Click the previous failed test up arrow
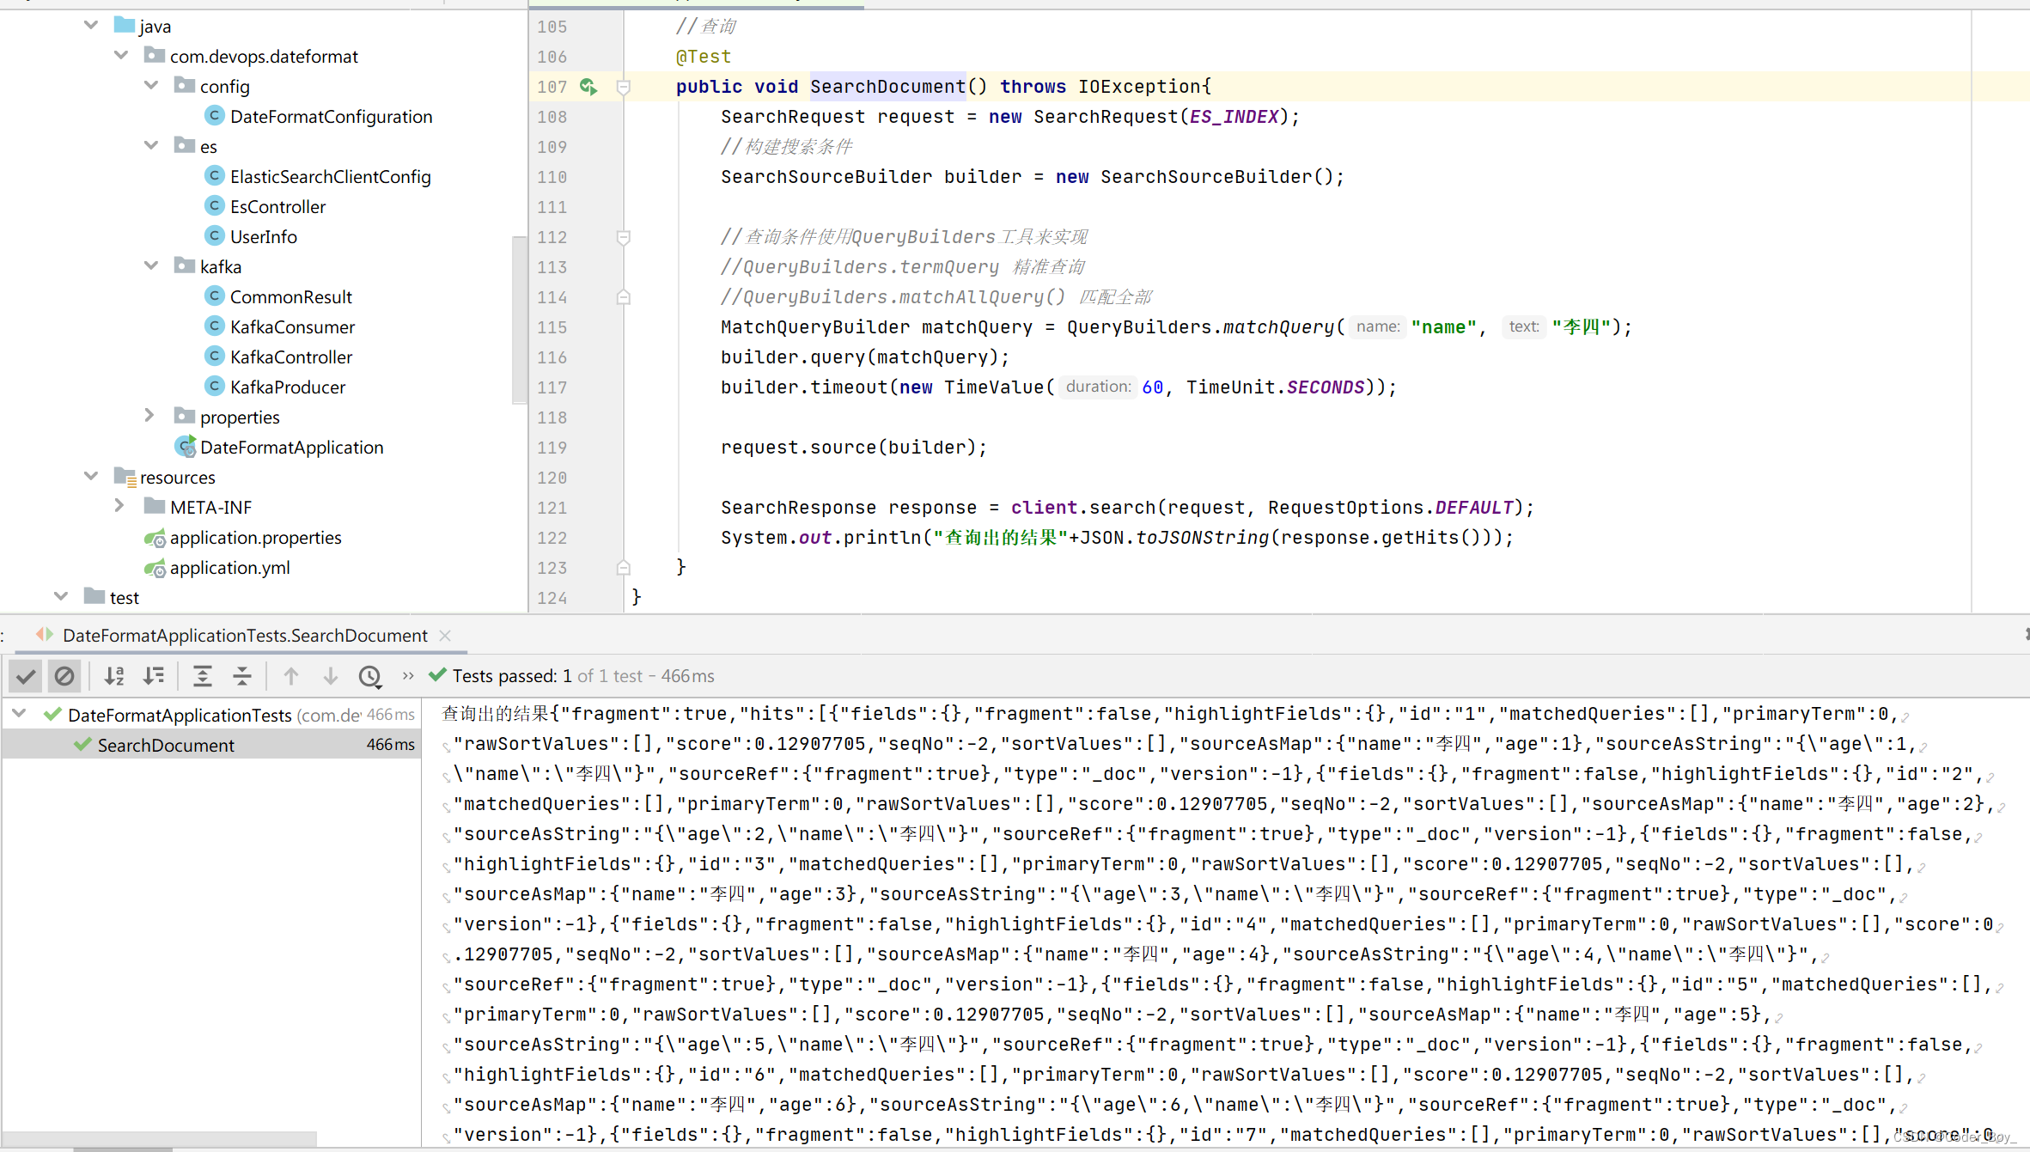The image size is (2030, 1152). (291, 677)
